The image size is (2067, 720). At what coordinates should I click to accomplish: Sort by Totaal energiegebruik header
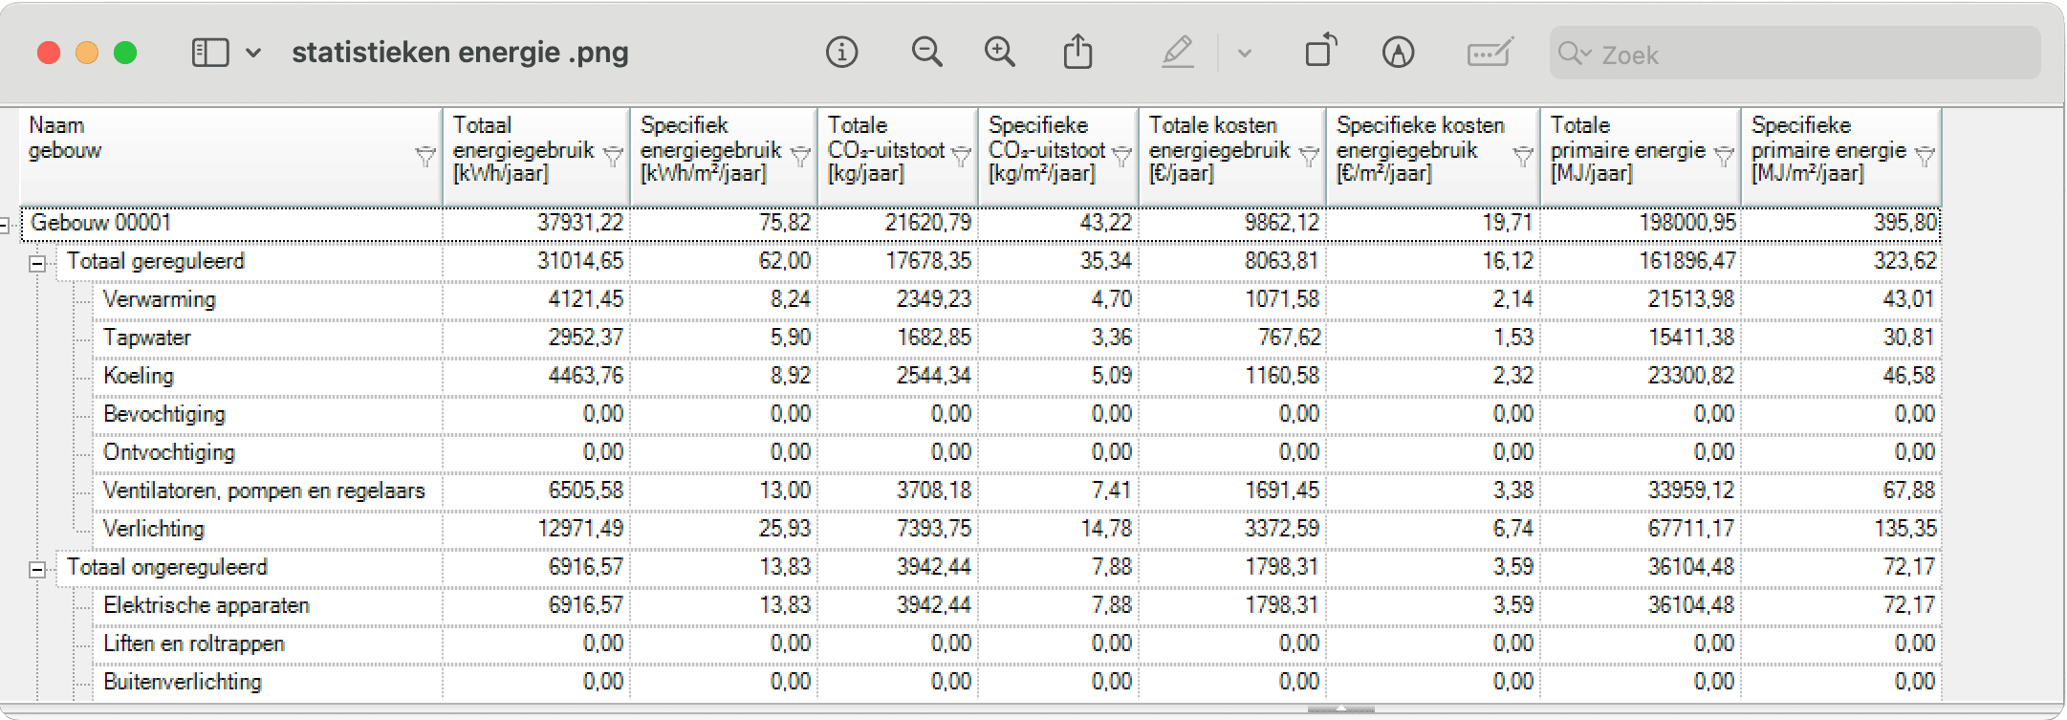536,156
